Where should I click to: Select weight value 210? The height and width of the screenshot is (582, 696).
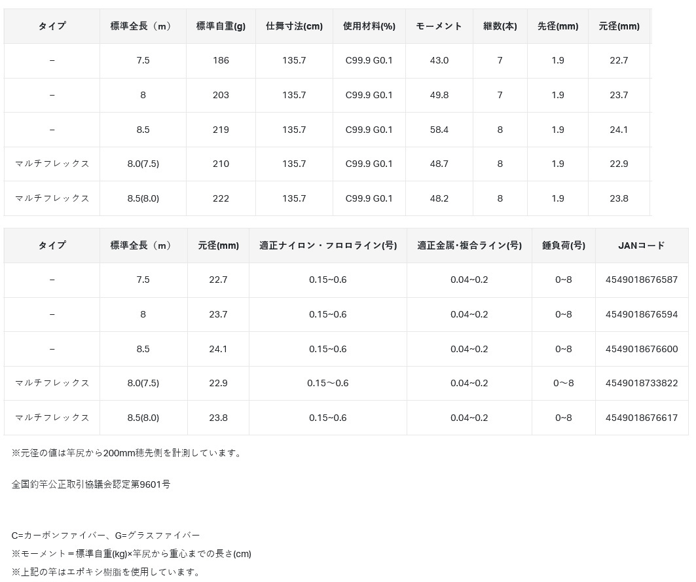[x=221, y=164]
